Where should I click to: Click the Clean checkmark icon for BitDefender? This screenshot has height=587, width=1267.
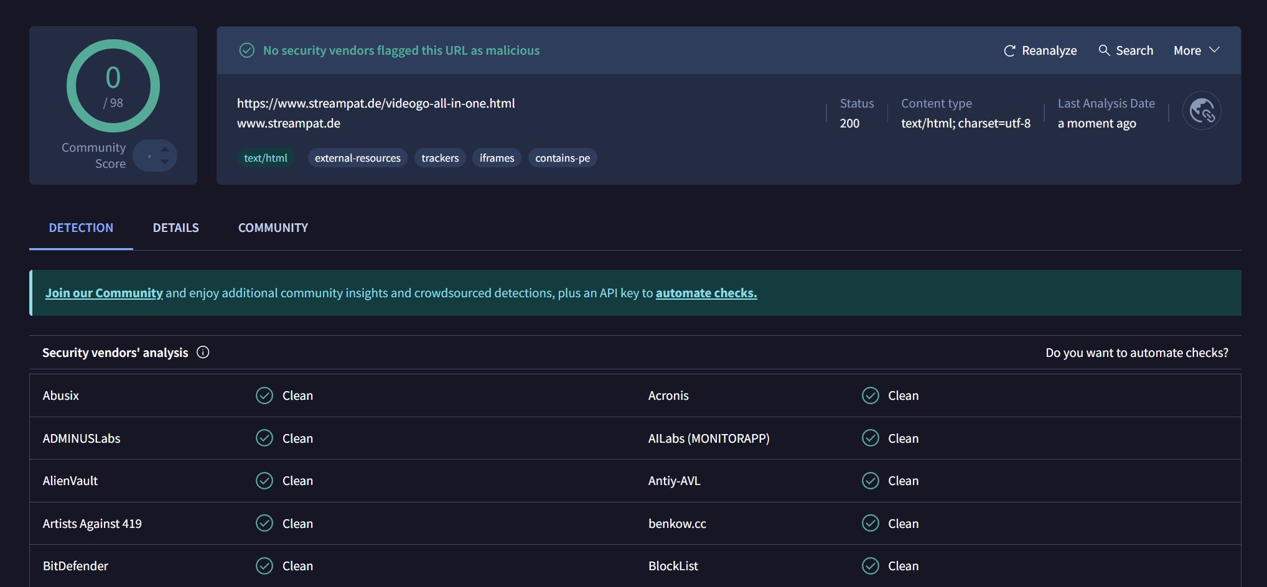pos(264,566)
